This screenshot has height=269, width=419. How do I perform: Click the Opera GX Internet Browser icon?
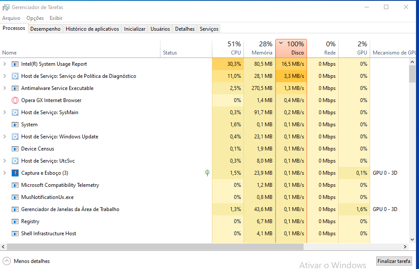click(x=15, y=100)
